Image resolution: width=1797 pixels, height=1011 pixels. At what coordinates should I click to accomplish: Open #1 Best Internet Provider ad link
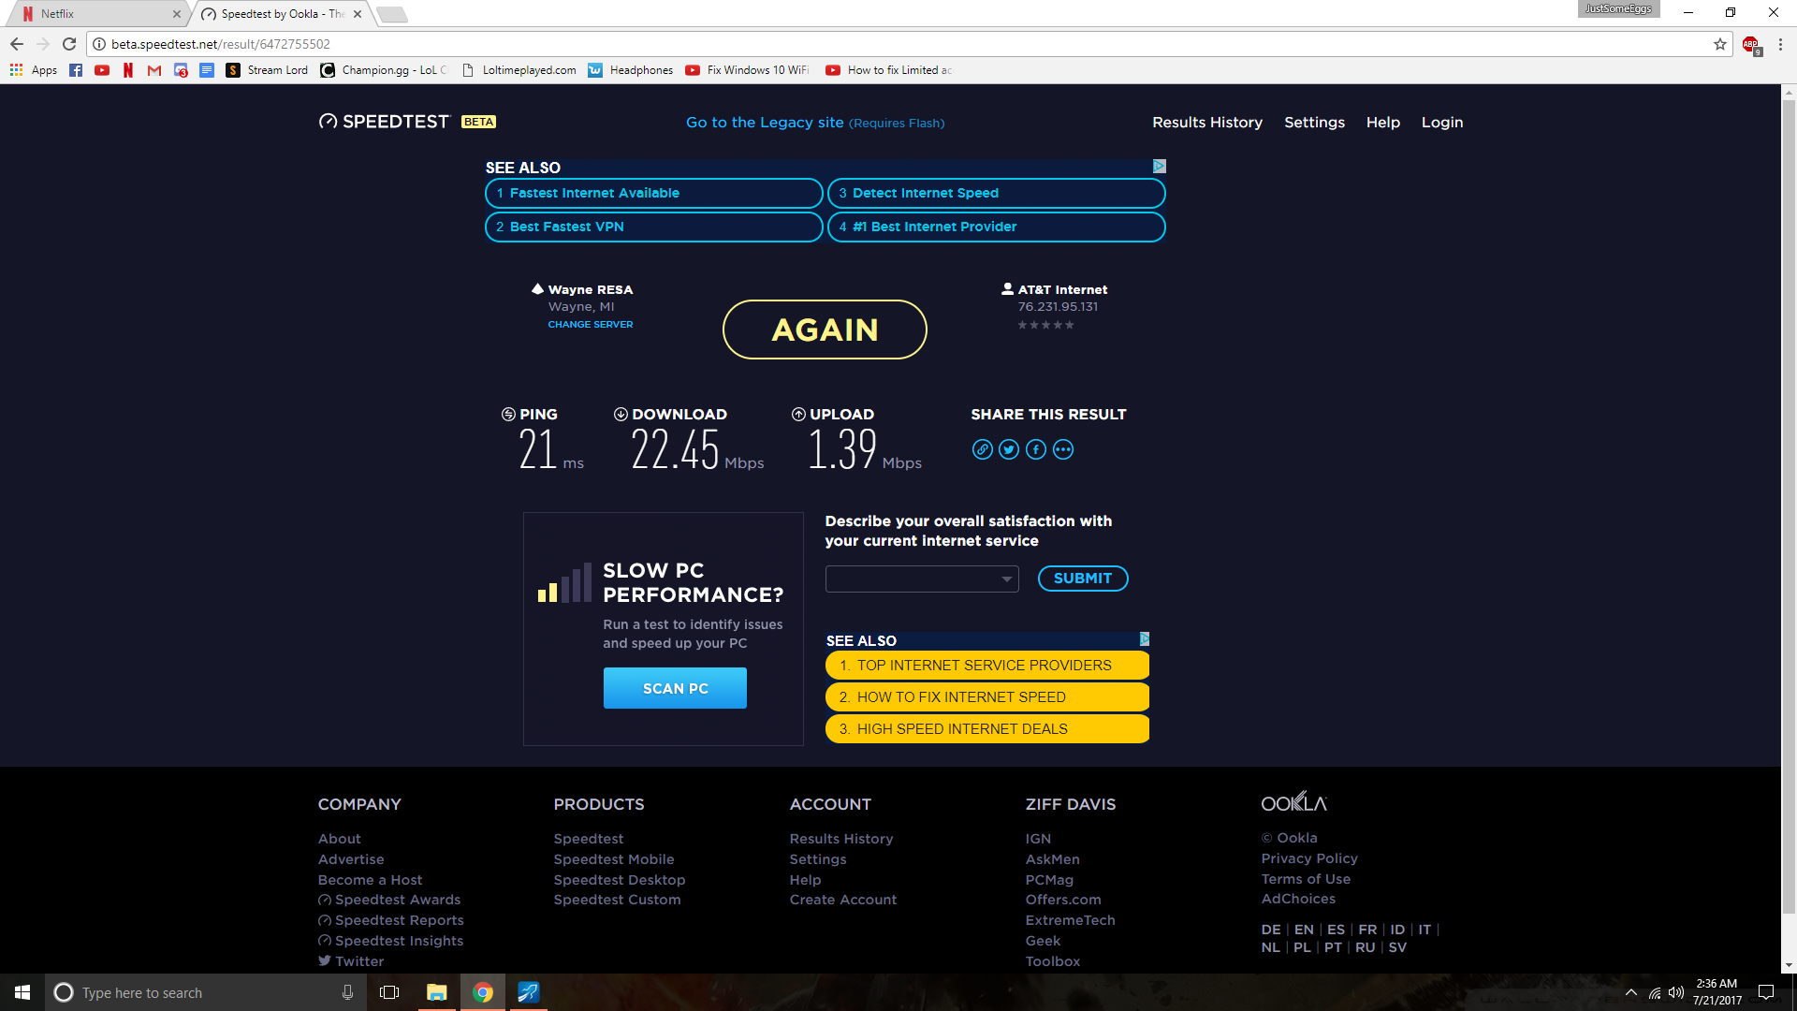(996, 227)
